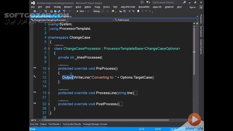233x131 pixels.
Task: Collapse the PreProcess method block
Action: coord(49,68)
